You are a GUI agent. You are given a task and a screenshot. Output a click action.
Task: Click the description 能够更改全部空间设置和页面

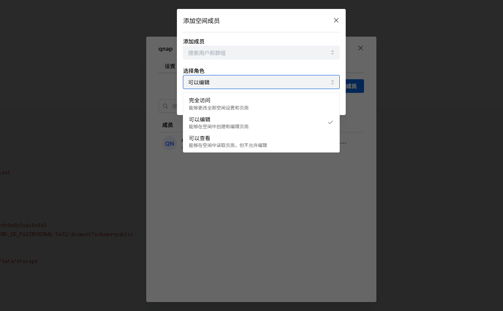(x=218, y=108)
